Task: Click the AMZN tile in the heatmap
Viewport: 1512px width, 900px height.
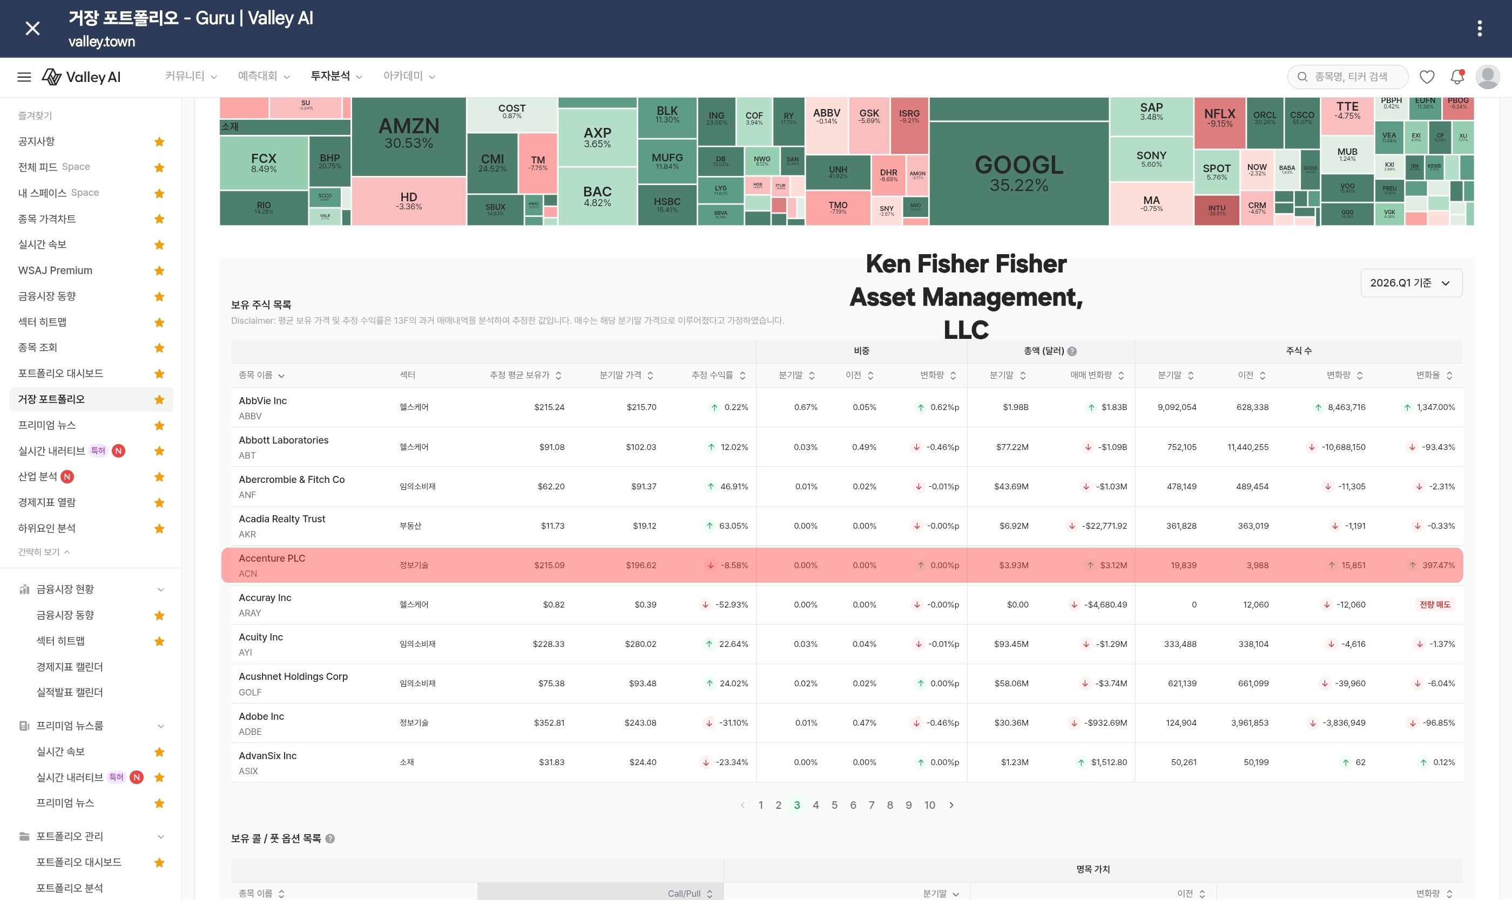Action: (409, 137)
